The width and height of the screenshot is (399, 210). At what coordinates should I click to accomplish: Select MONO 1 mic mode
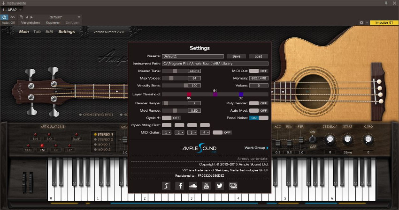102,145
